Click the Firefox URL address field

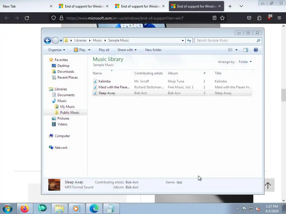coord(138,18)
